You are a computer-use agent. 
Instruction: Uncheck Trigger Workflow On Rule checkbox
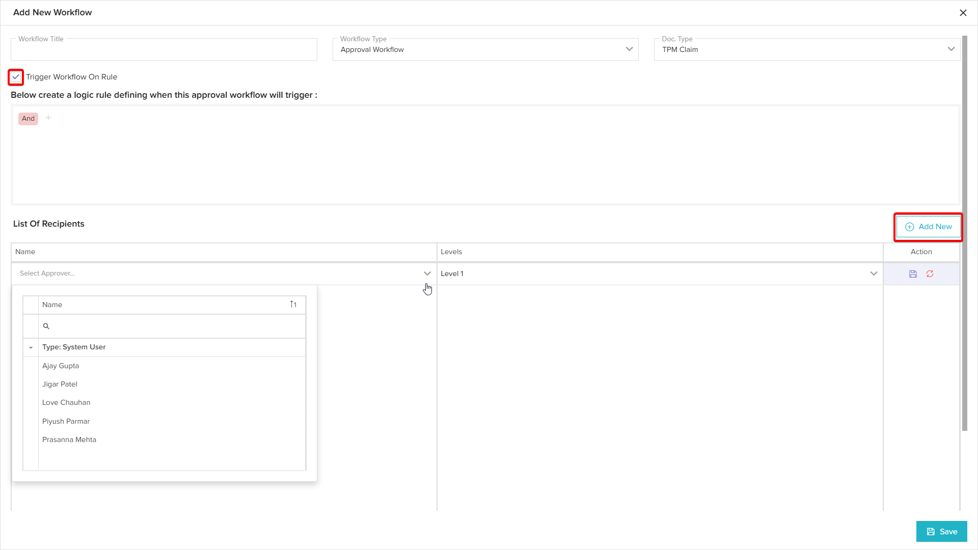16,77
